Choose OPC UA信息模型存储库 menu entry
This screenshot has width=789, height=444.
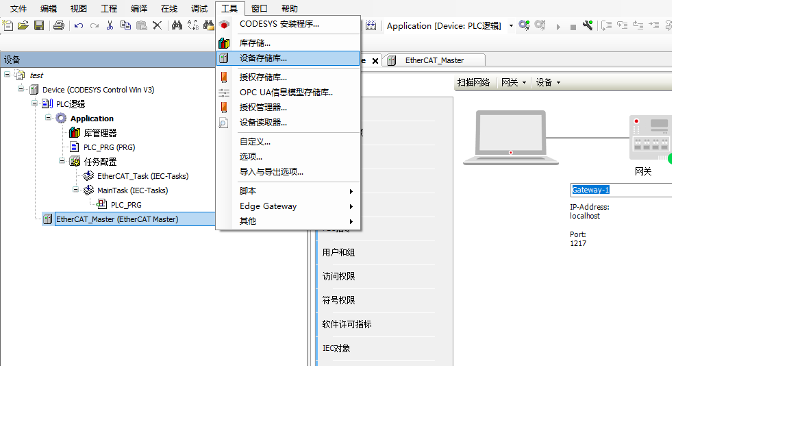tap(288, 92)
